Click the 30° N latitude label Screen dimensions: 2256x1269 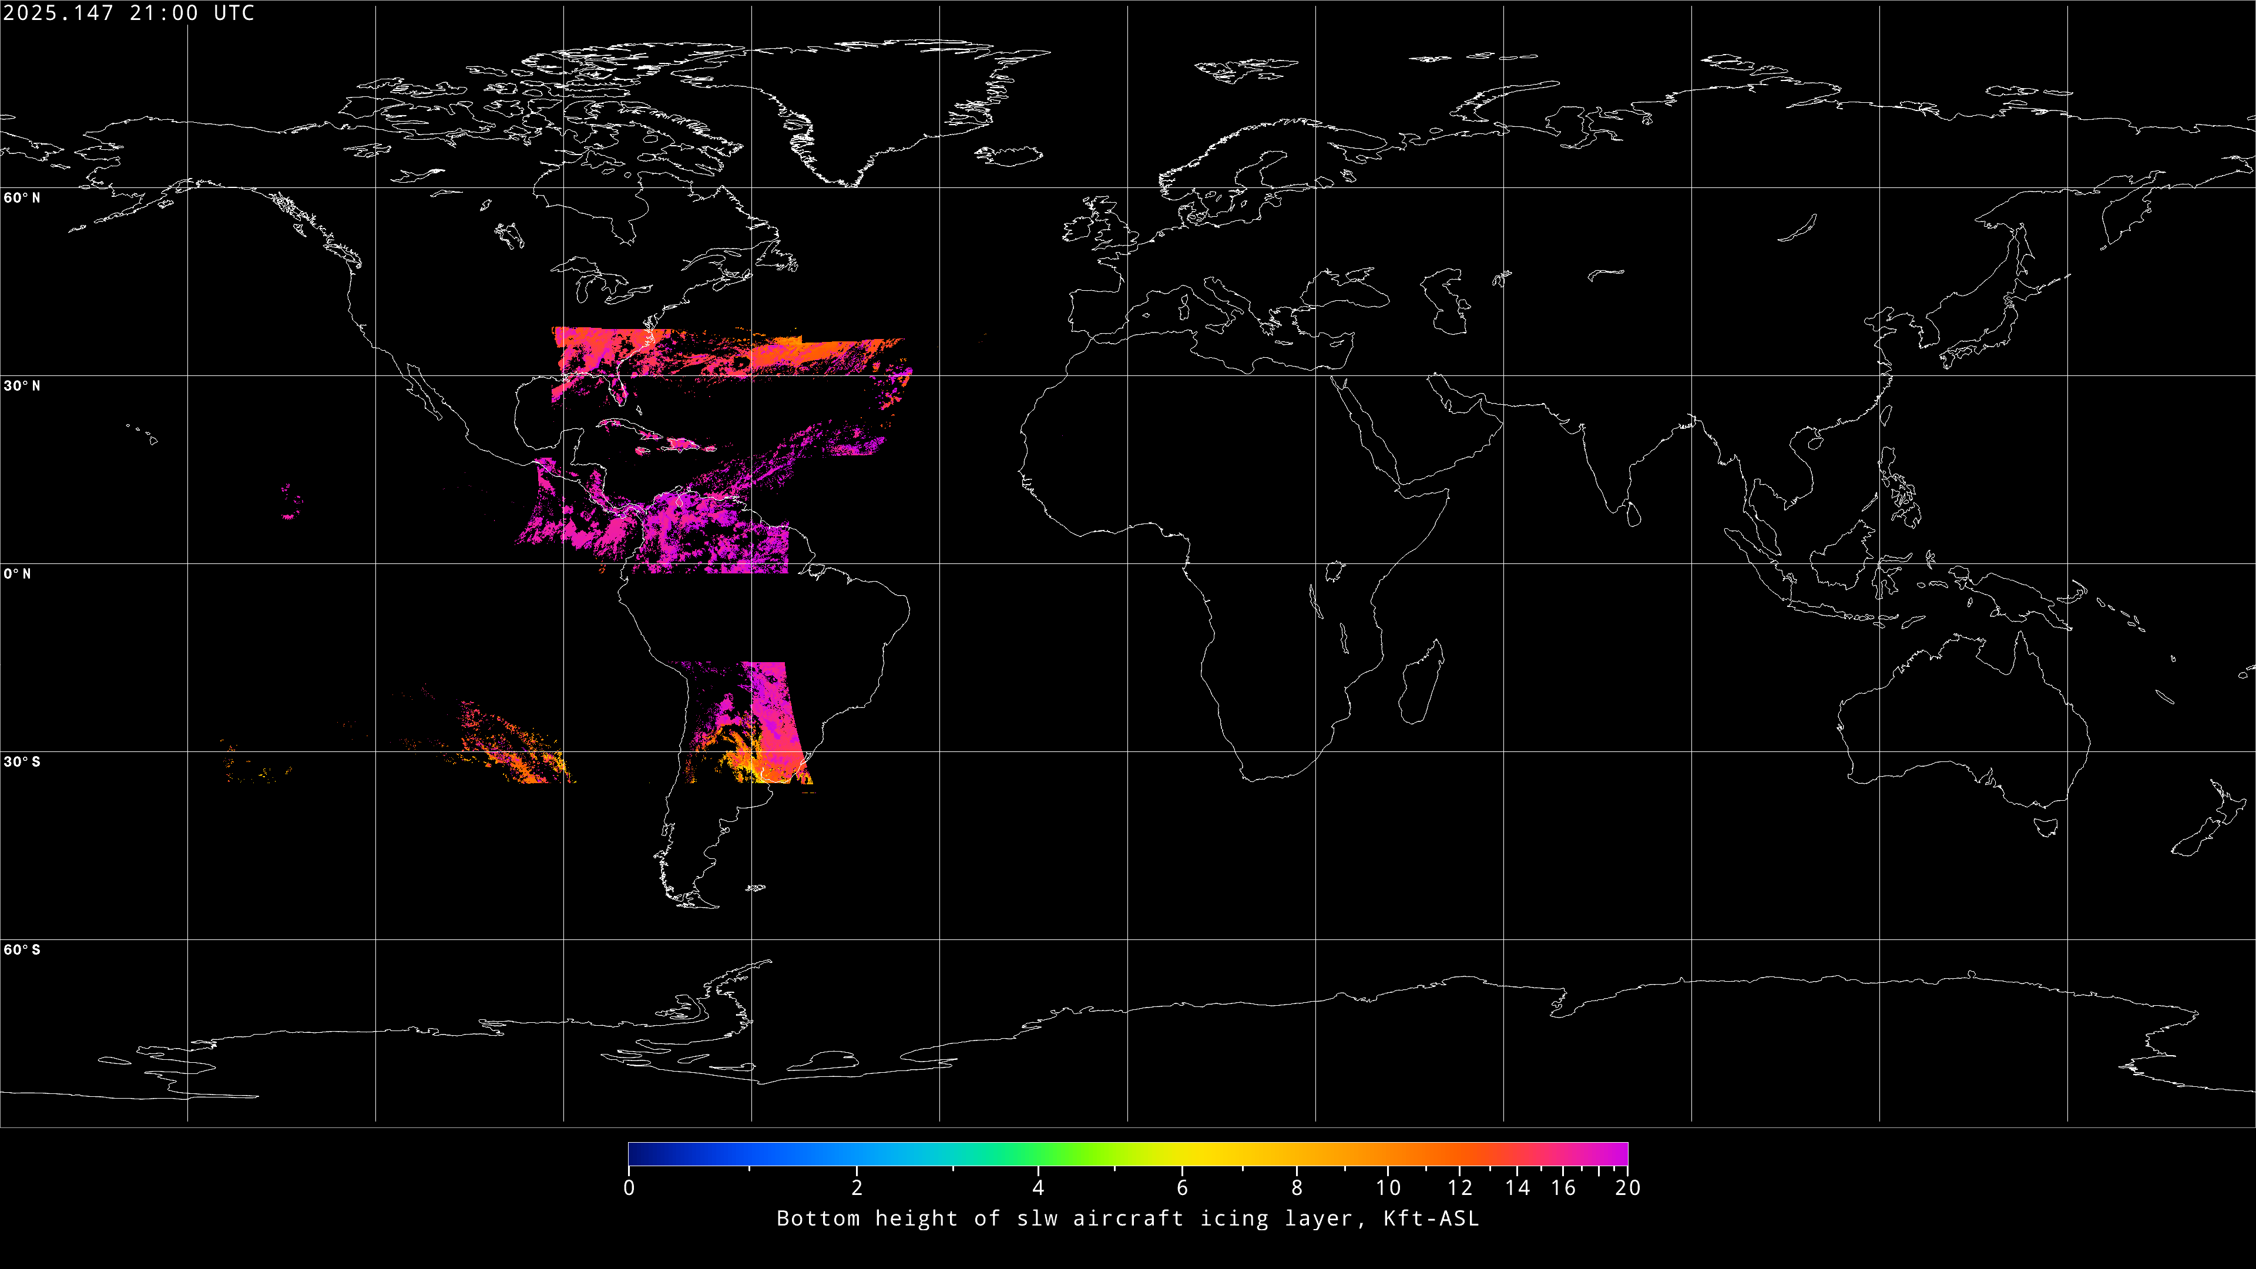coord(22,386)
